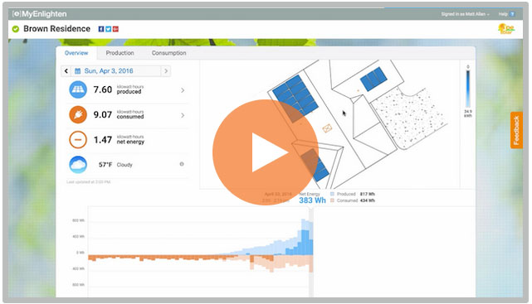Open the Help link
The image size is (532, 304).
coord(506,14)
